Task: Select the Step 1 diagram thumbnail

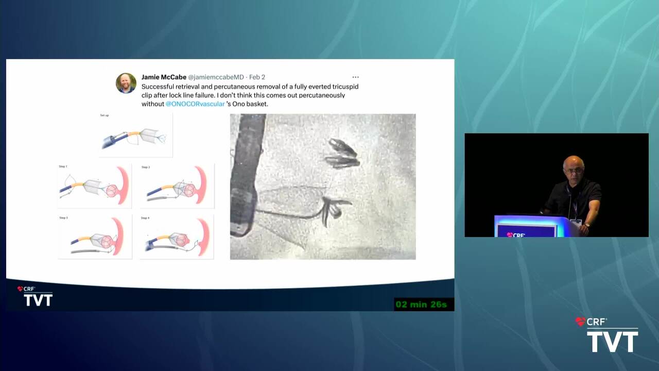Action: click(x=95, y=186)
